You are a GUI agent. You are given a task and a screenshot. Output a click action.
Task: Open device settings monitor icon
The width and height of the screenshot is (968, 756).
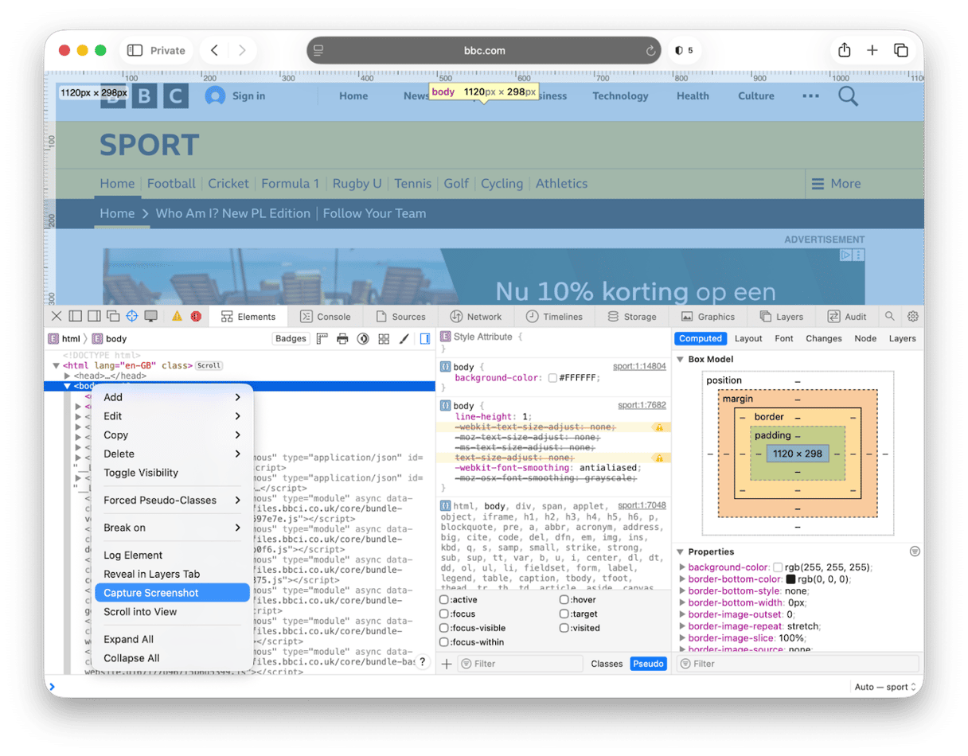click(150, 316)
